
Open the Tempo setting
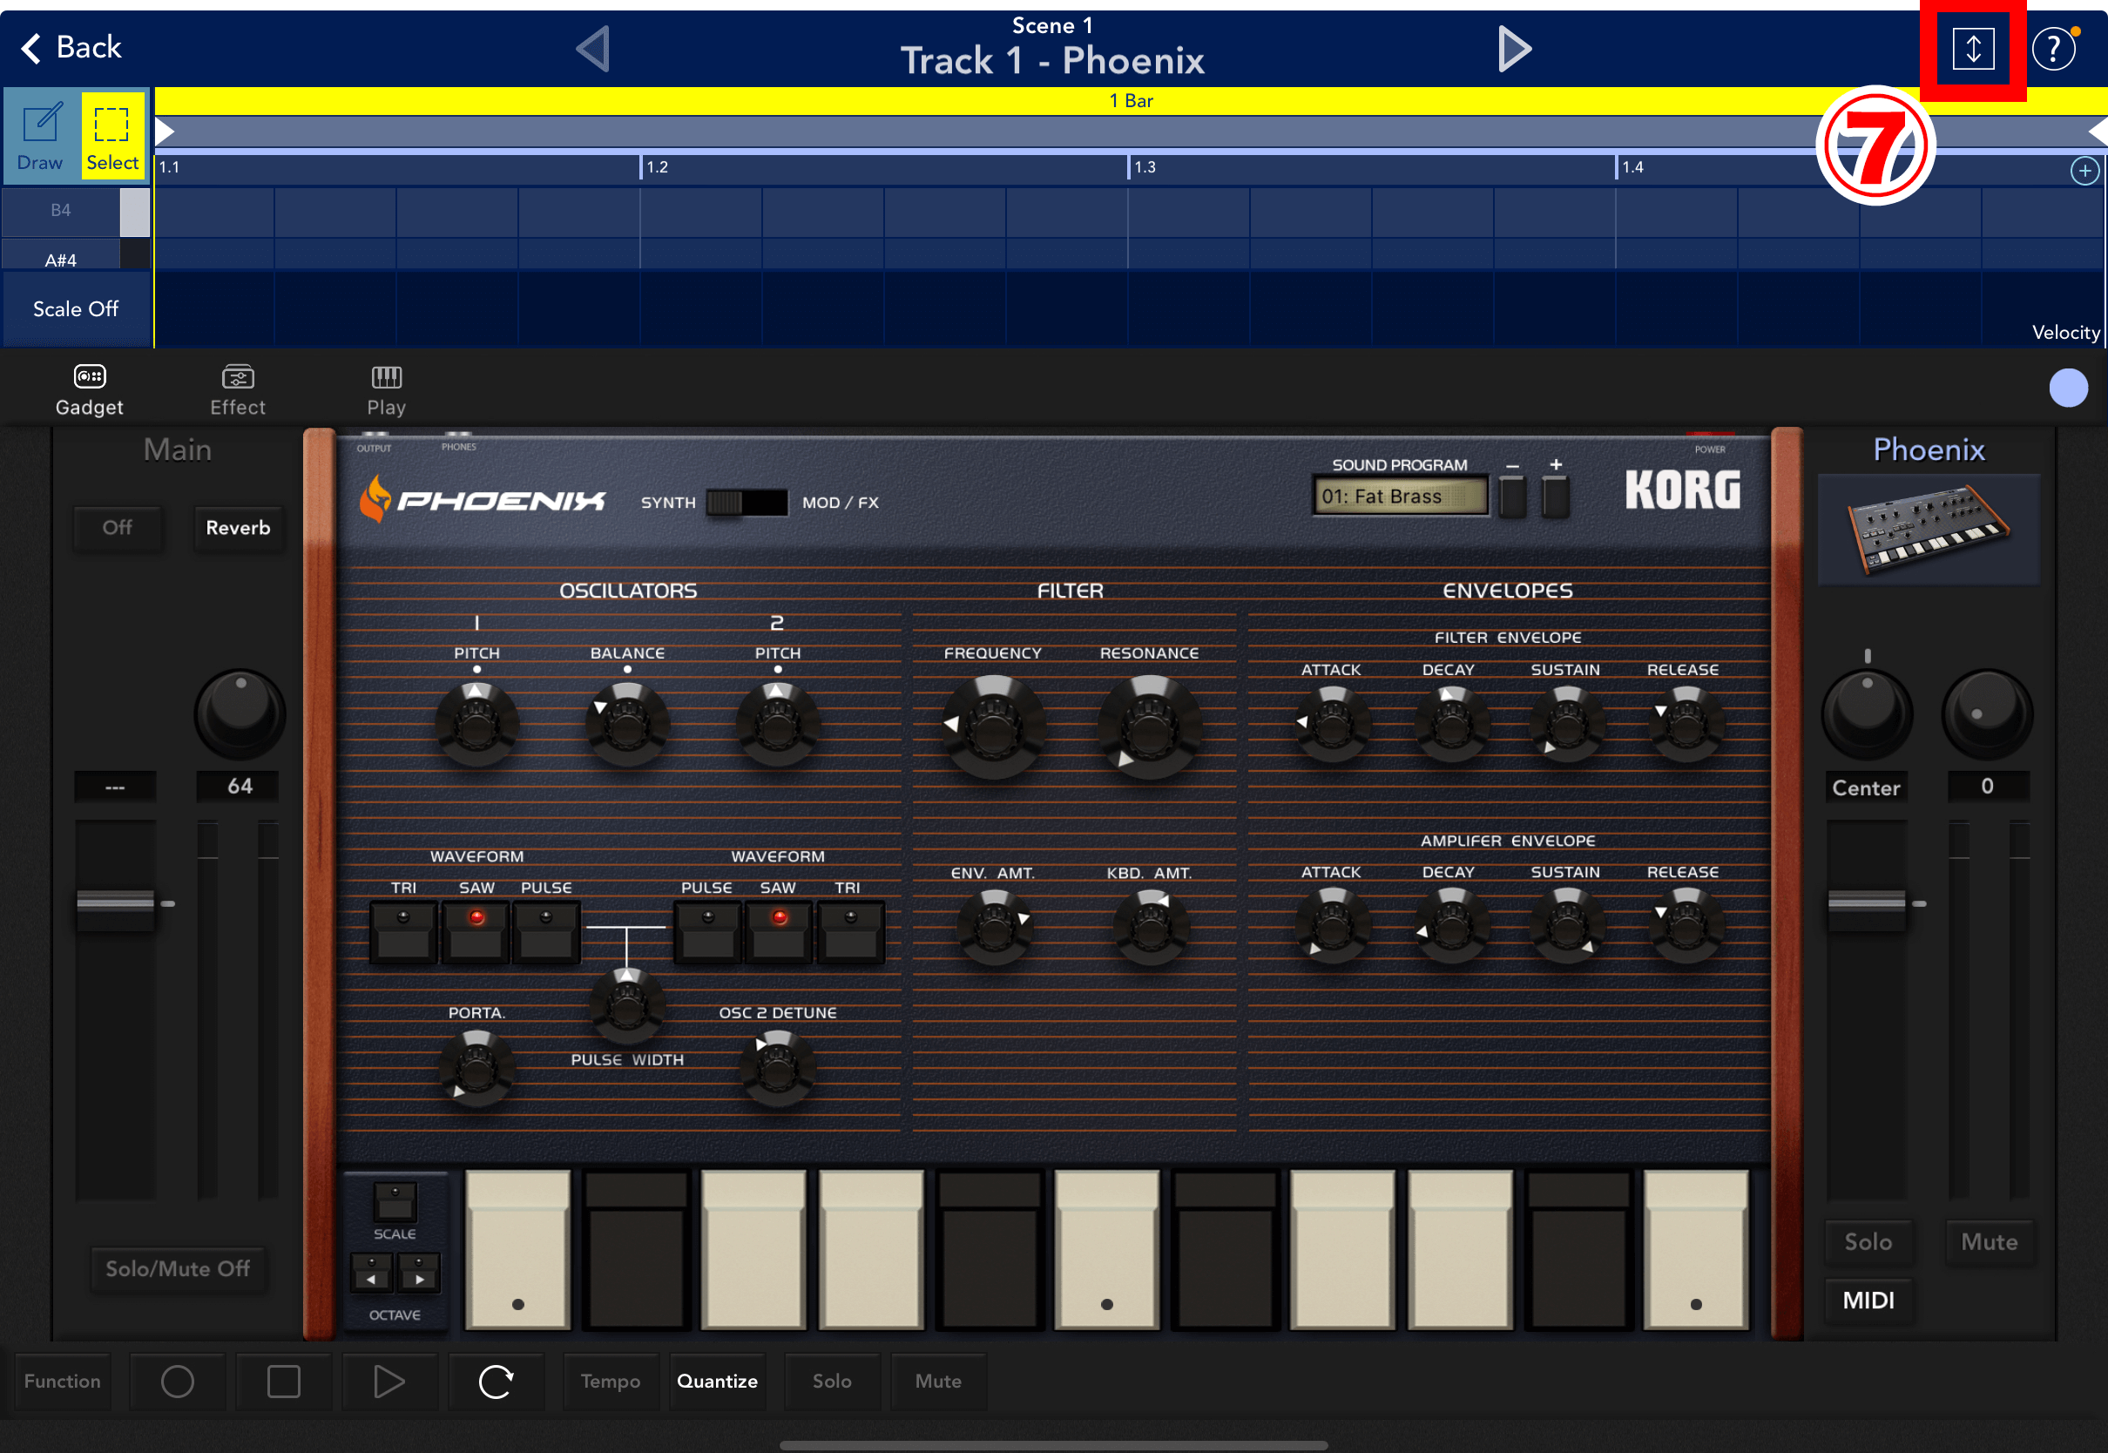tap(611, 1381)
